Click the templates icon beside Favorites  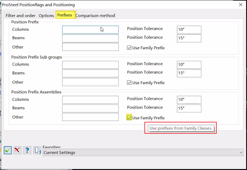[x=37, y=150]
